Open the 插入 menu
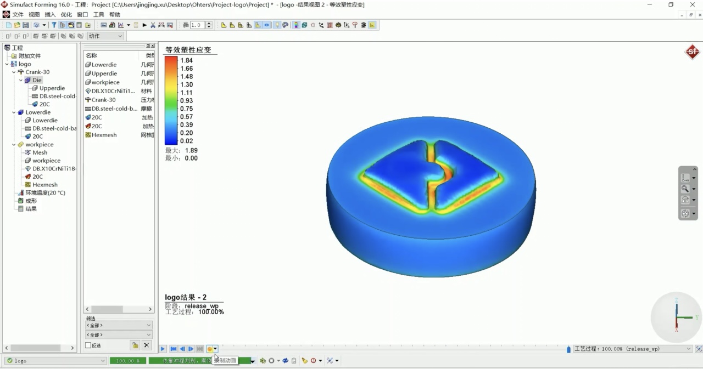Viewport: 703px width, 369px height. tap(50, 15)
